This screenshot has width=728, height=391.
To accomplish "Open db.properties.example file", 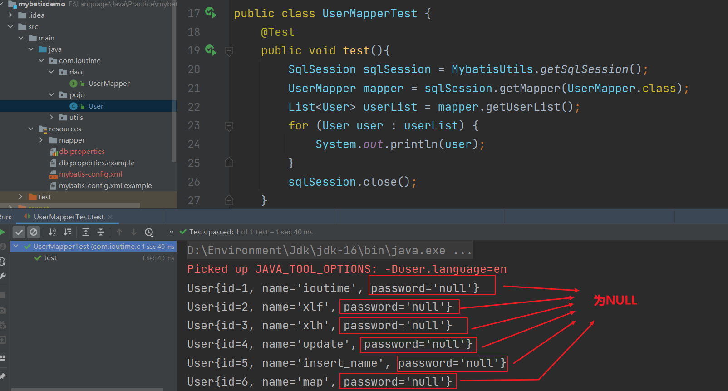I will click(97, 163).
